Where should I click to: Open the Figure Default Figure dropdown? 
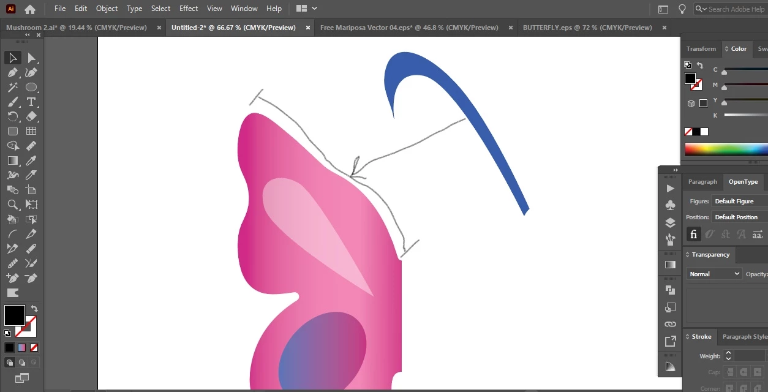[740, 201]
